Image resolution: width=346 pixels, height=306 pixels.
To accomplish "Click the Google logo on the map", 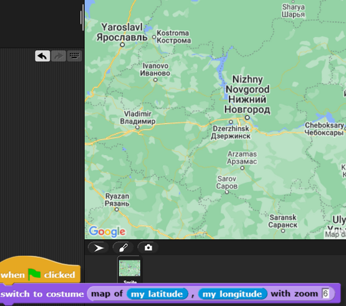I will tap(107, 232).
